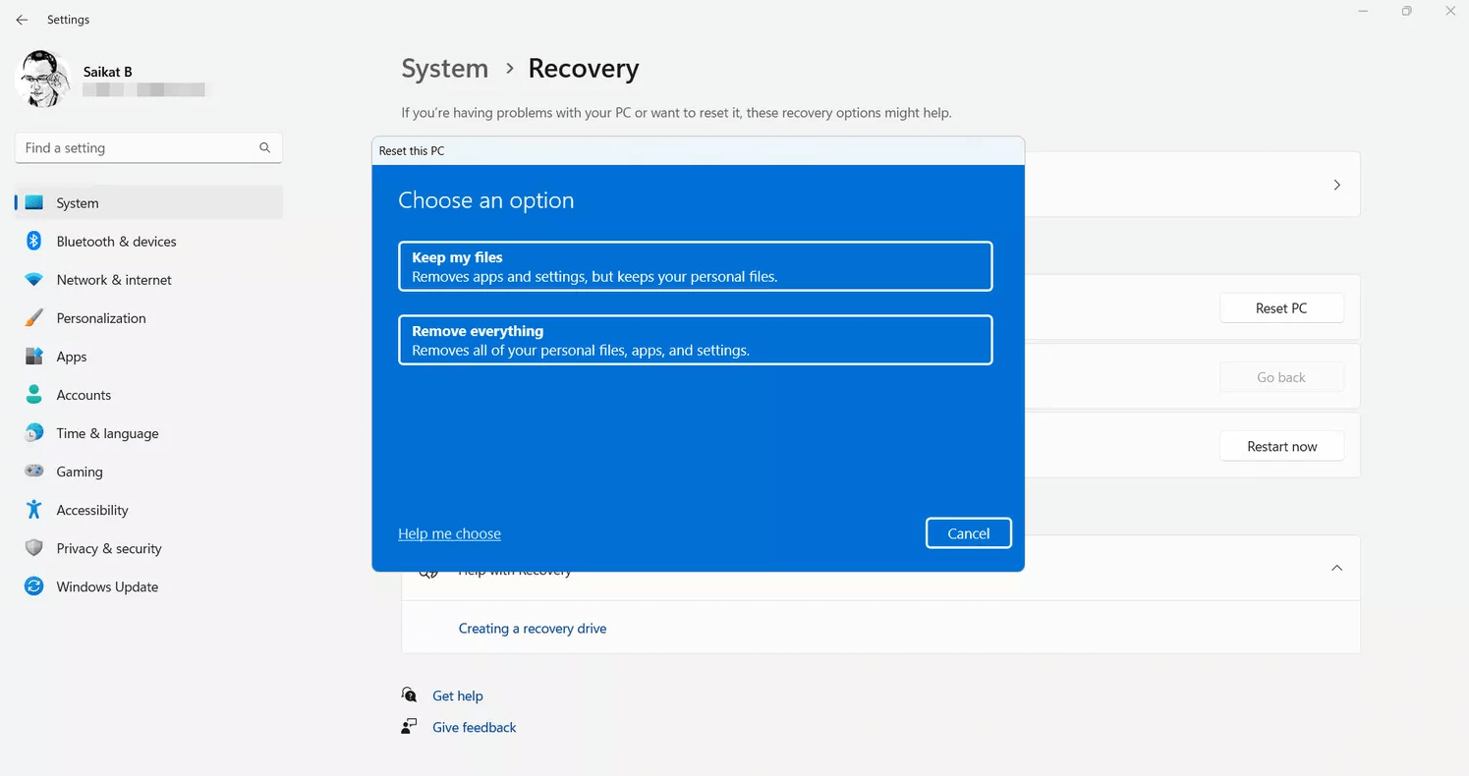1469x776 pixels.
Task: Click the Get help icon
Action: 409,694
